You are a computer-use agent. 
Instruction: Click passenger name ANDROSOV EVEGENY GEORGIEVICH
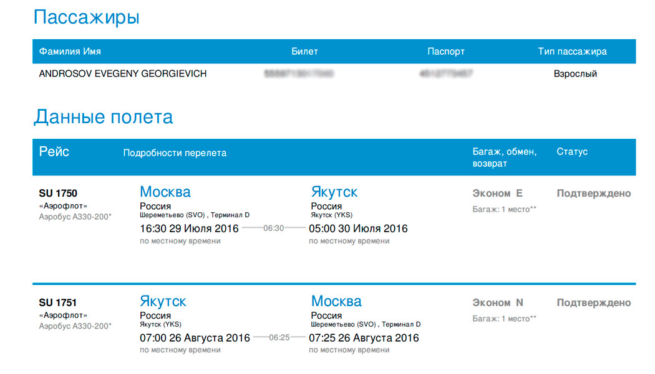[x=123, y=74]
